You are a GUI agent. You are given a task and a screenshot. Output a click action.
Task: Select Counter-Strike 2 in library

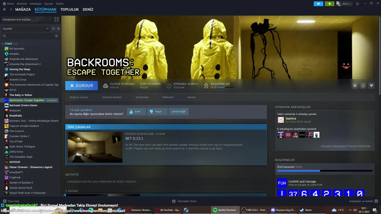(19, 136)
